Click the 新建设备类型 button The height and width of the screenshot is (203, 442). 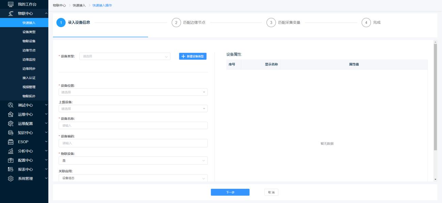coord(193,56)
